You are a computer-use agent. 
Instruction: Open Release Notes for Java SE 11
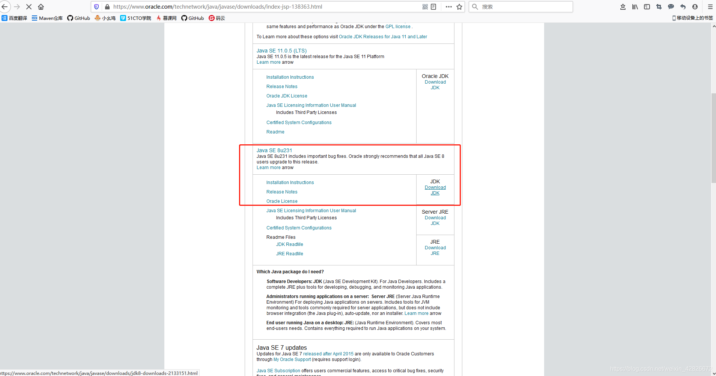tap(282, 87)
